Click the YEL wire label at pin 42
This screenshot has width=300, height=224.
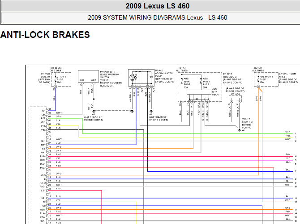click(58, 124)
